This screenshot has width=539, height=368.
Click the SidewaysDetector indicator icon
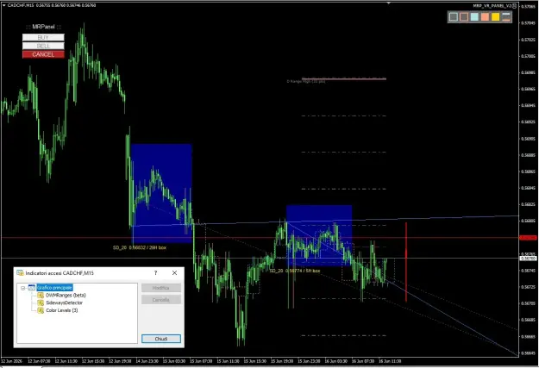(41, 303)
